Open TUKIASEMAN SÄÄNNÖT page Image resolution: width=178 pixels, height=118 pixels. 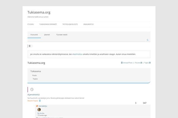[x=48, y=24]
